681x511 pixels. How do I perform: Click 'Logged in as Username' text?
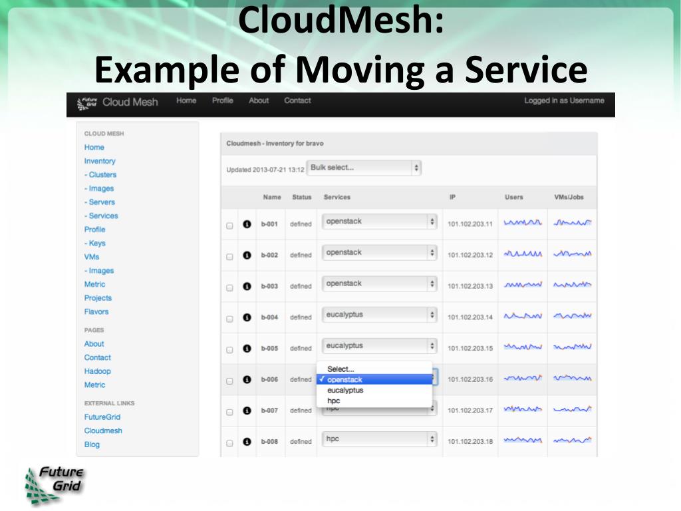pyautogui.click(x=564, y=100)
